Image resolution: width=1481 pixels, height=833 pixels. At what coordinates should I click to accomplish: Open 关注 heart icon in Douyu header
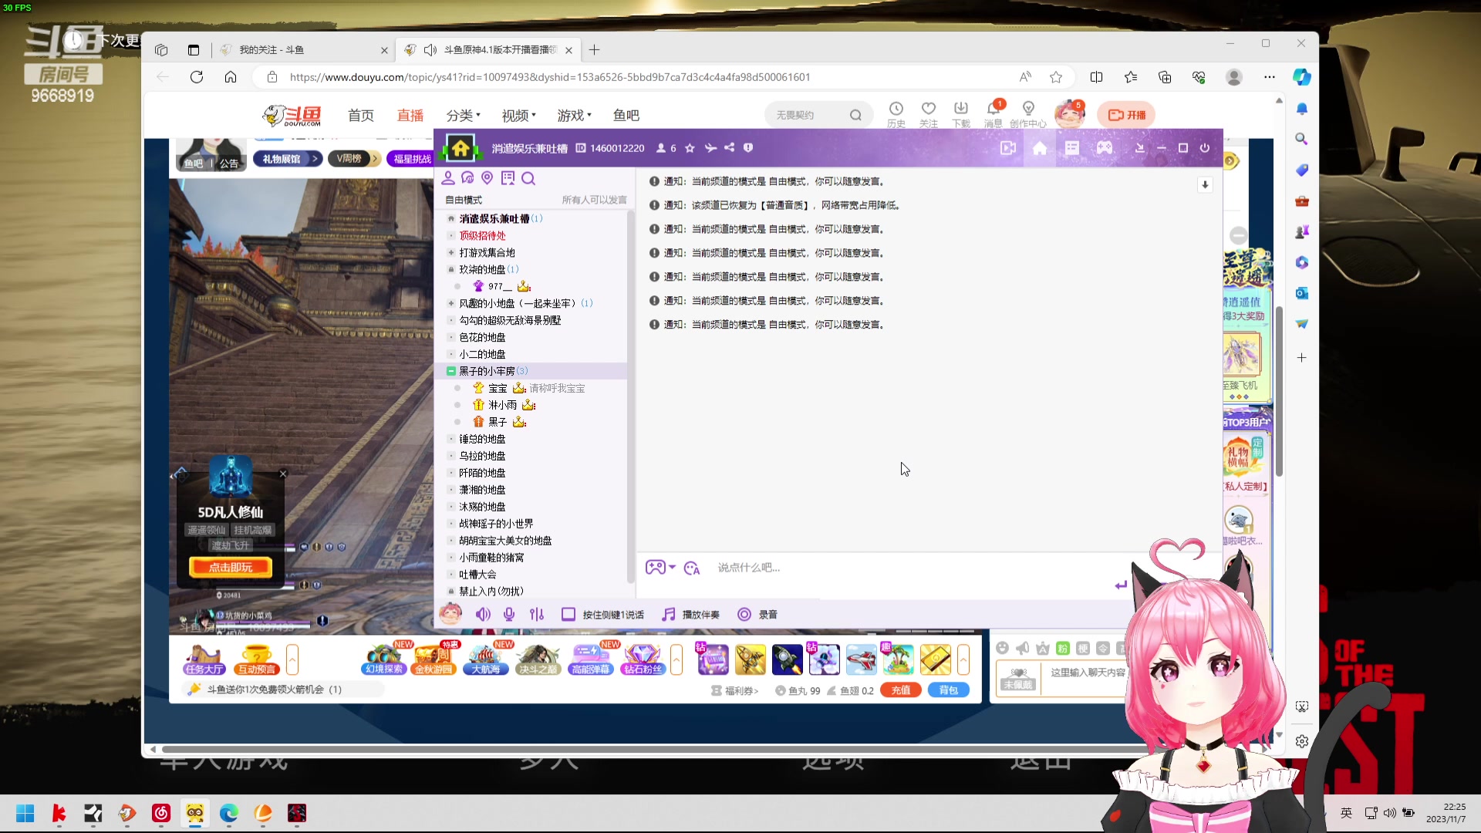click(x=929, y=114)
